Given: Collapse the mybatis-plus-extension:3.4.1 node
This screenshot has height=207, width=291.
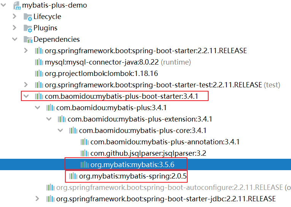Looking at the screenshot, I should point(49,119).
